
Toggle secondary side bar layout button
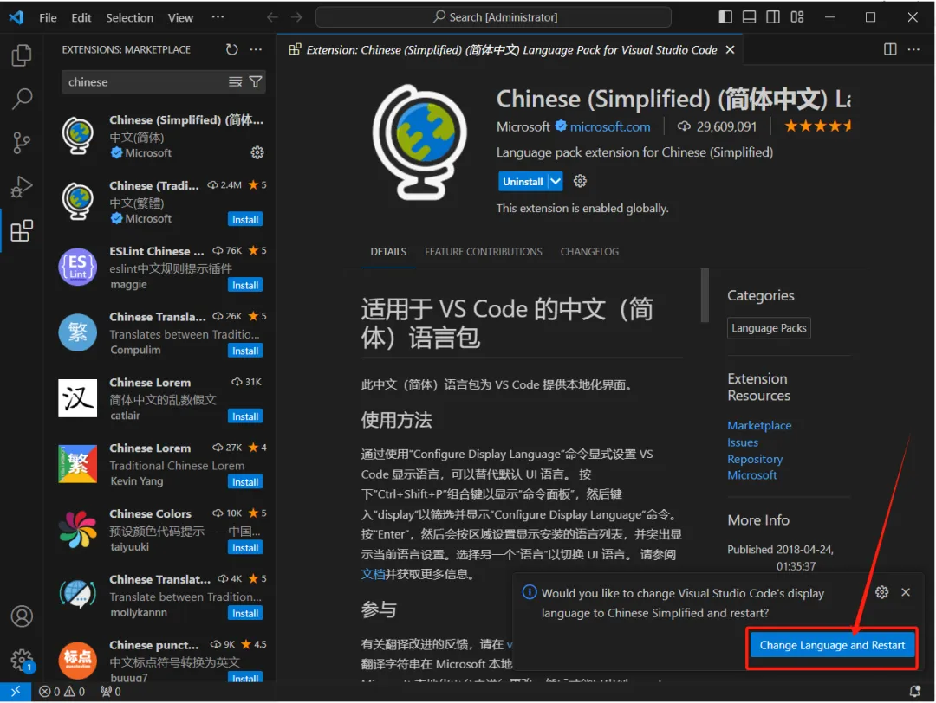[x=773, y=16]
